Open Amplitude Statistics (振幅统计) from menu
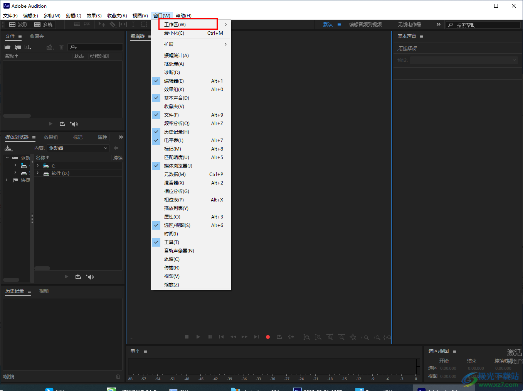 coord(191,56)
